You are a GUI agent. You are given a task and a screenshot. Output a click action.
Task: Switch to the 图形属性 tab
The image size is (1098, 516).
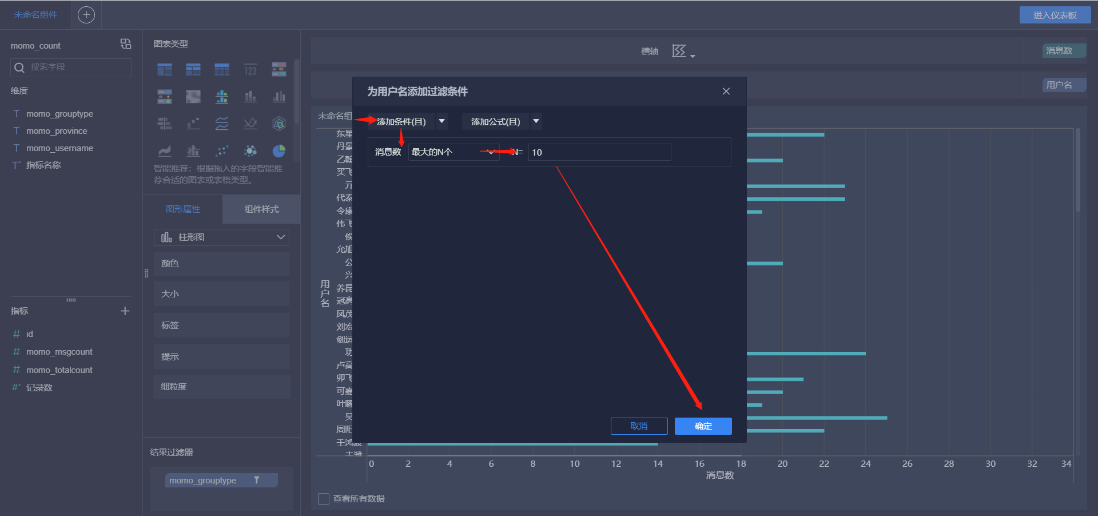[183, 209]
